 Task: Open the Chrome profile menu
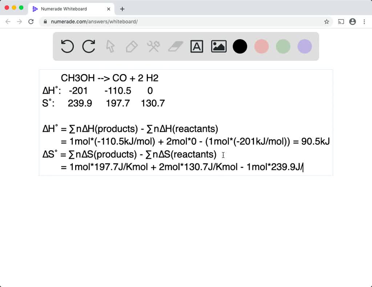(x=352, y=21)
